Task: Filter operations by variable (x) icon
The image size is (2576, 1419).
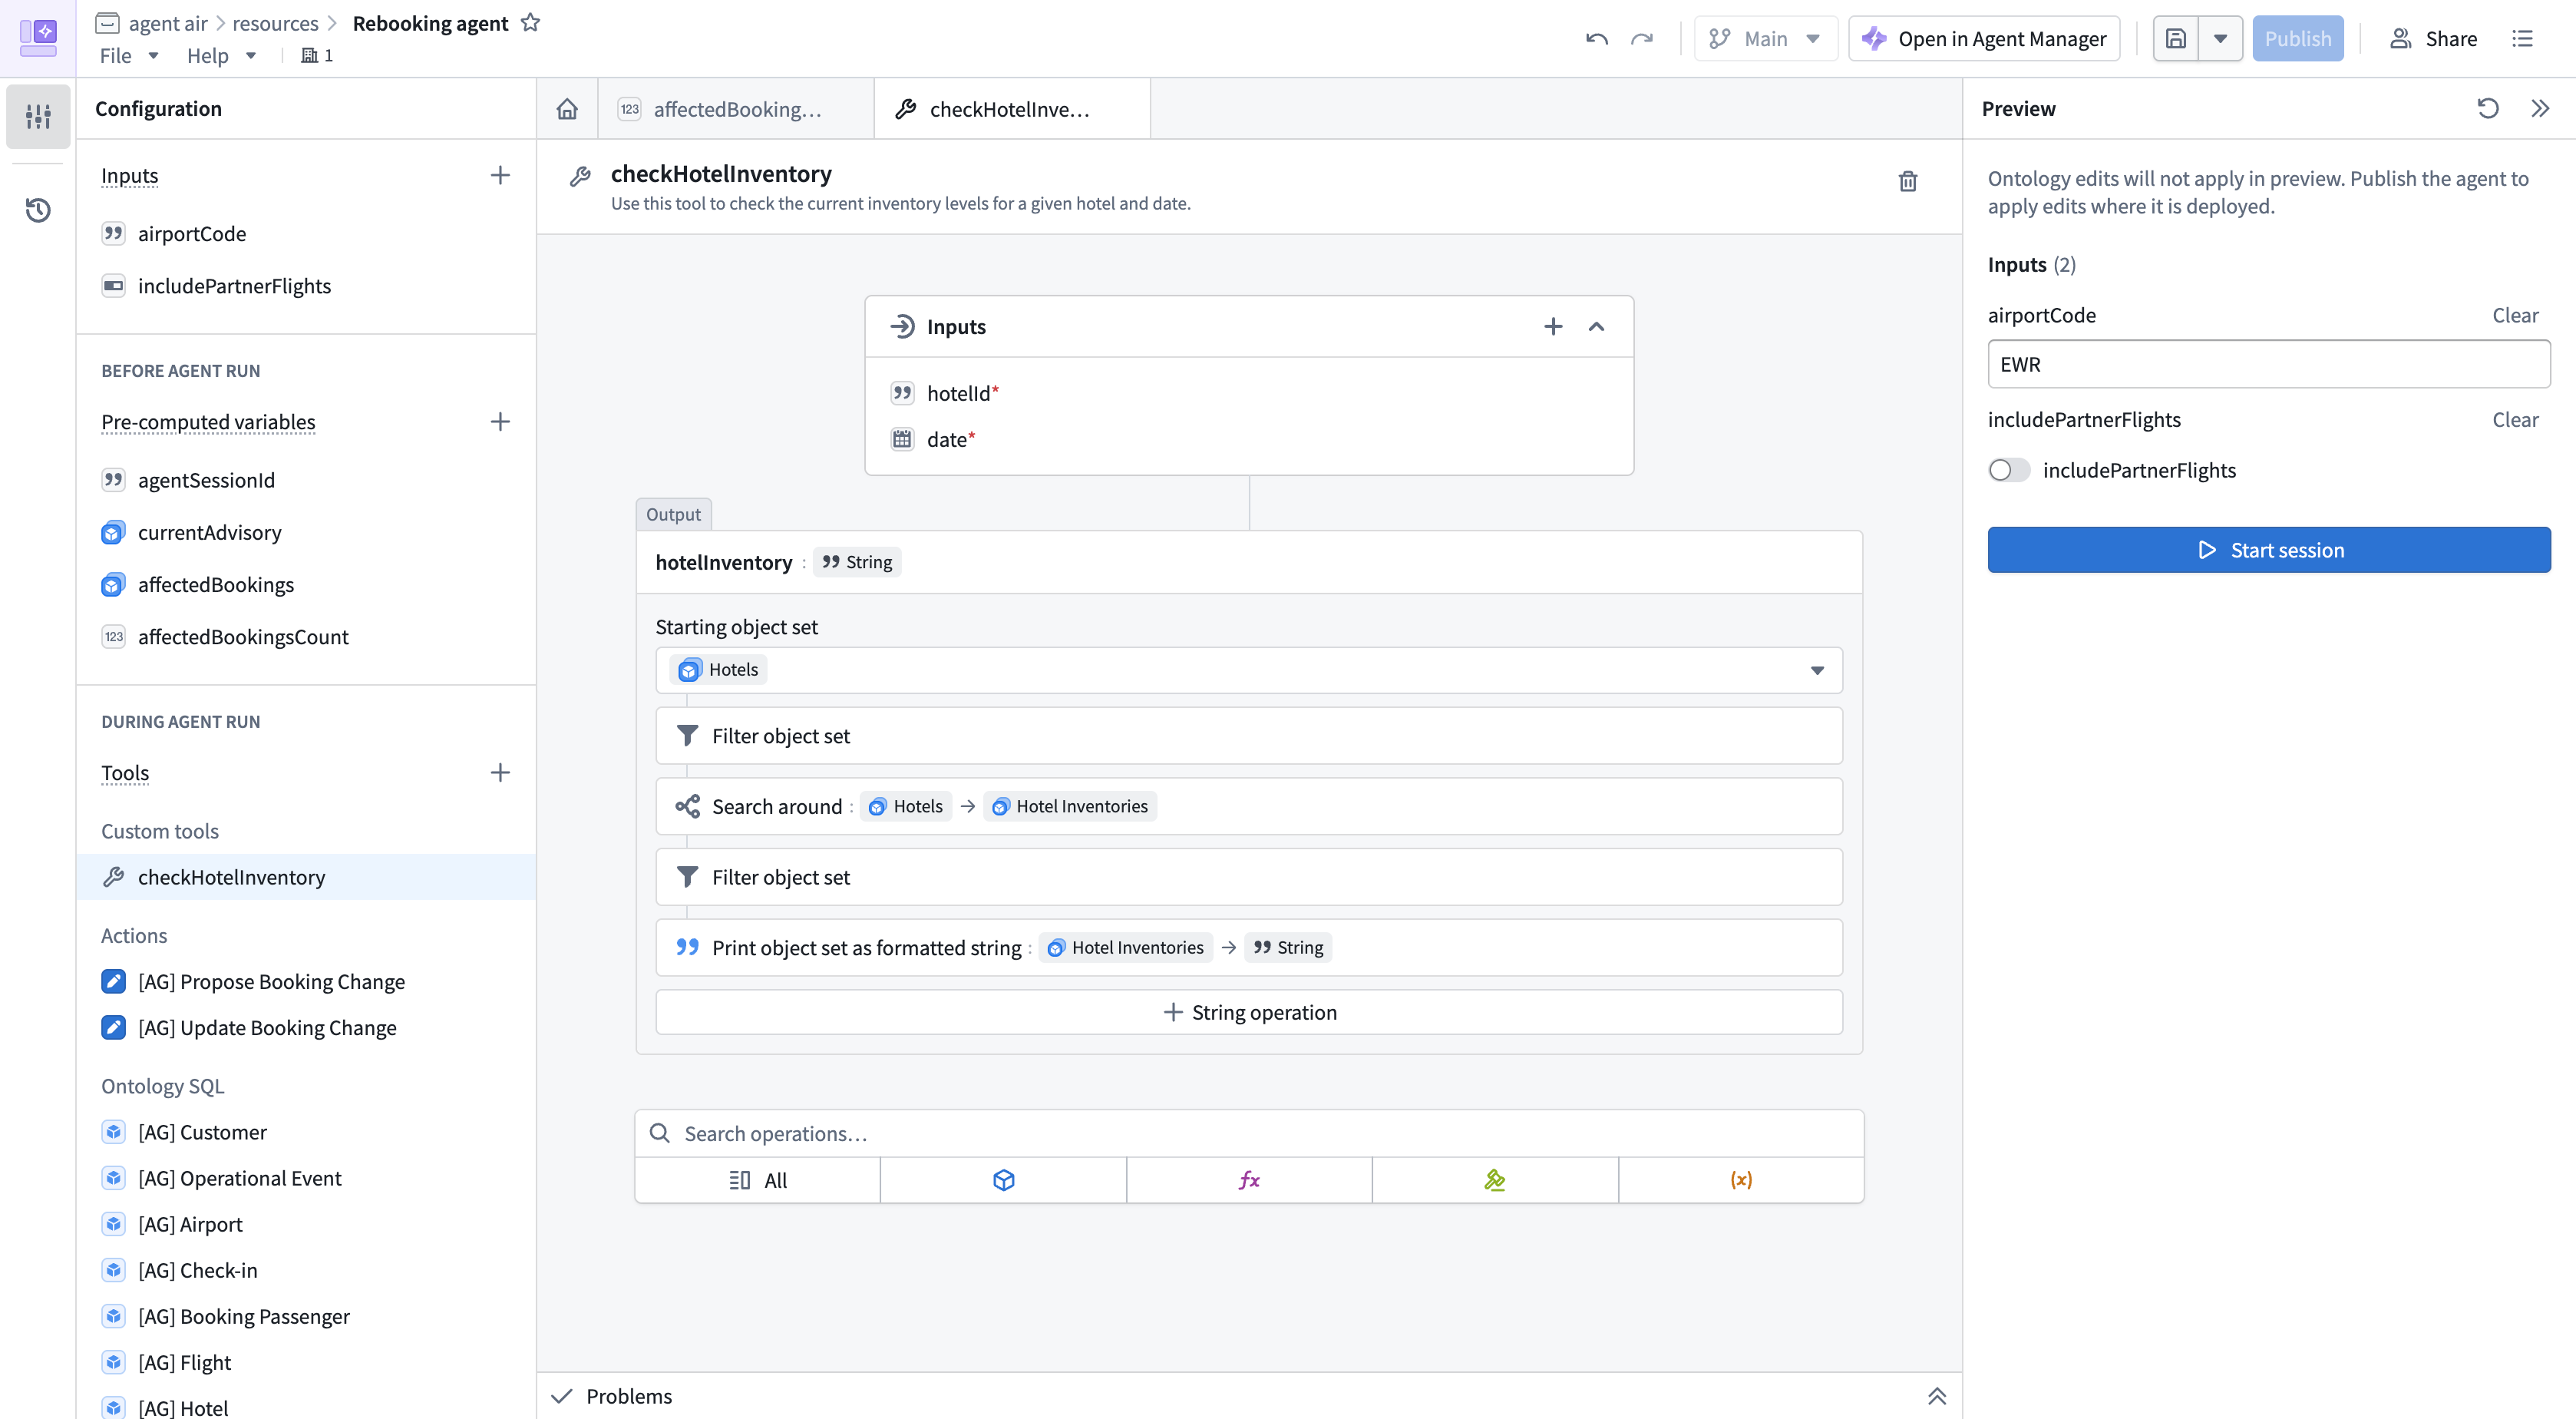Action: 1741,1180
